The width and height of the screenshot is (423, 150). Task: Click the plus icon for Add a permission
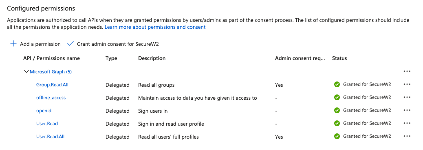pos(13,44)
